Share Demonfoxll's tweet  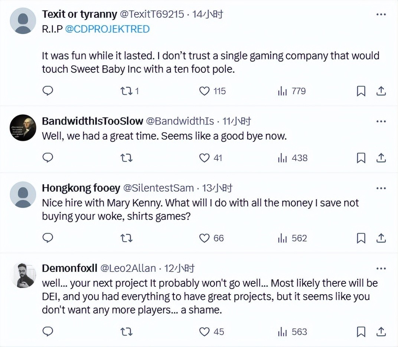381,332
